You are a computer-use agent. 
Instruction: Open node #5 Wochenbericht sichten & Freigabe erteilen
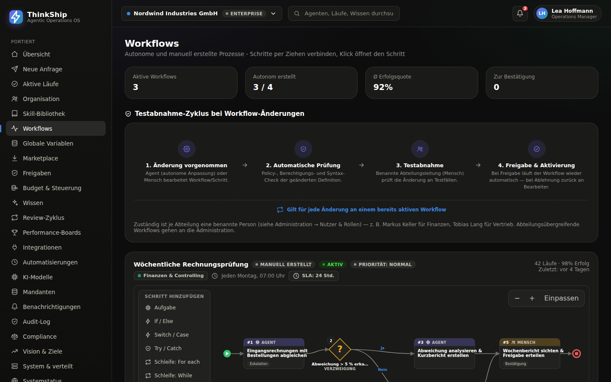coord(530,353)
